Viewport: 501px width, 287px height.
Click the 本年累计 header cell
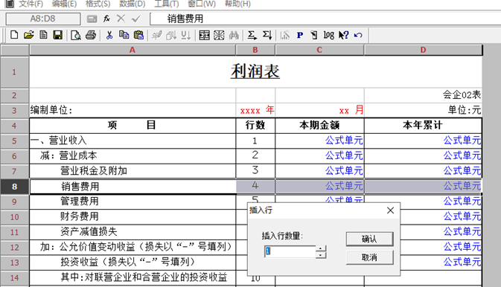pos(423,126)
